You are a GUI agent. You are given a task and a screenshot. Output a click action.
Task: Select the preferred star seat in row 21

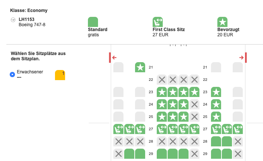coord(140,67)
